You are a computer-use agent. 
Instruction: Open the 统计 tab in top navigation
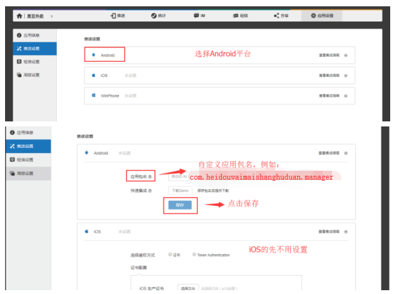(x=158, y=16)
